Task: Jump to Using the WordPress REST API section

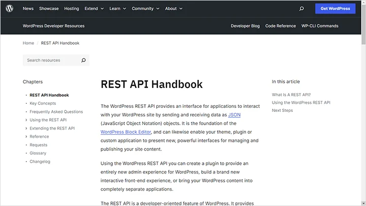Action: coord(301,103)
